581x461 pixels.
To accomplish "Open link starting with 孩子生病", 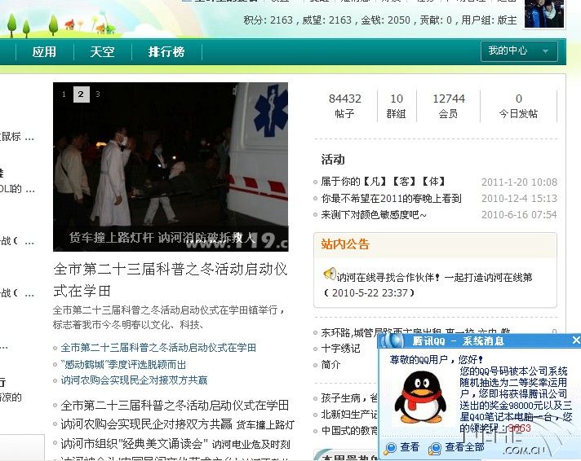I will click(x=348, y=397).
